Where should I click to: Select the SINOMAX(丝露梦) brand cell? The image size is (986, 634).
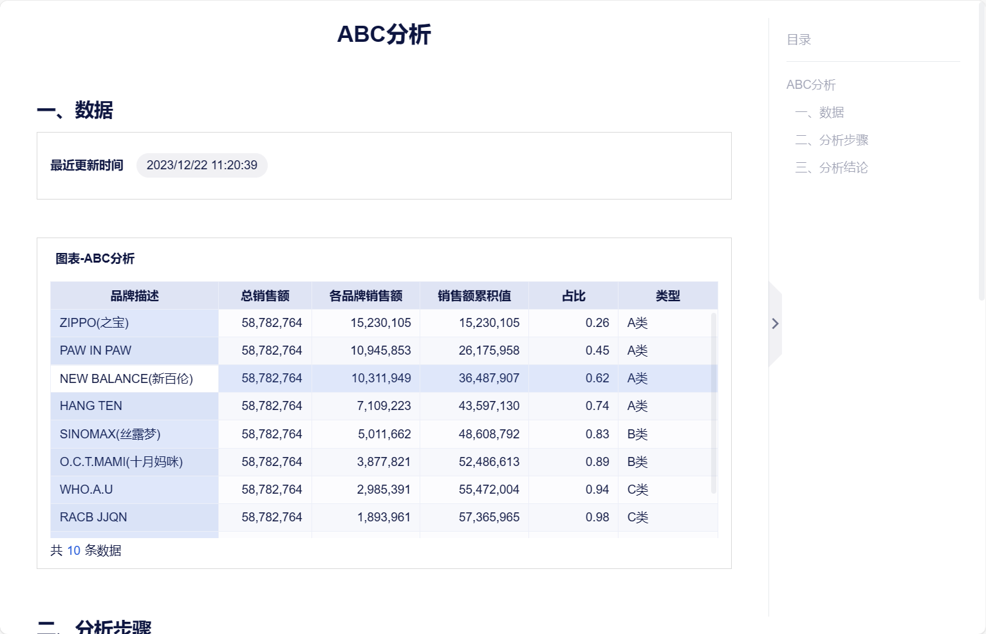110,434
